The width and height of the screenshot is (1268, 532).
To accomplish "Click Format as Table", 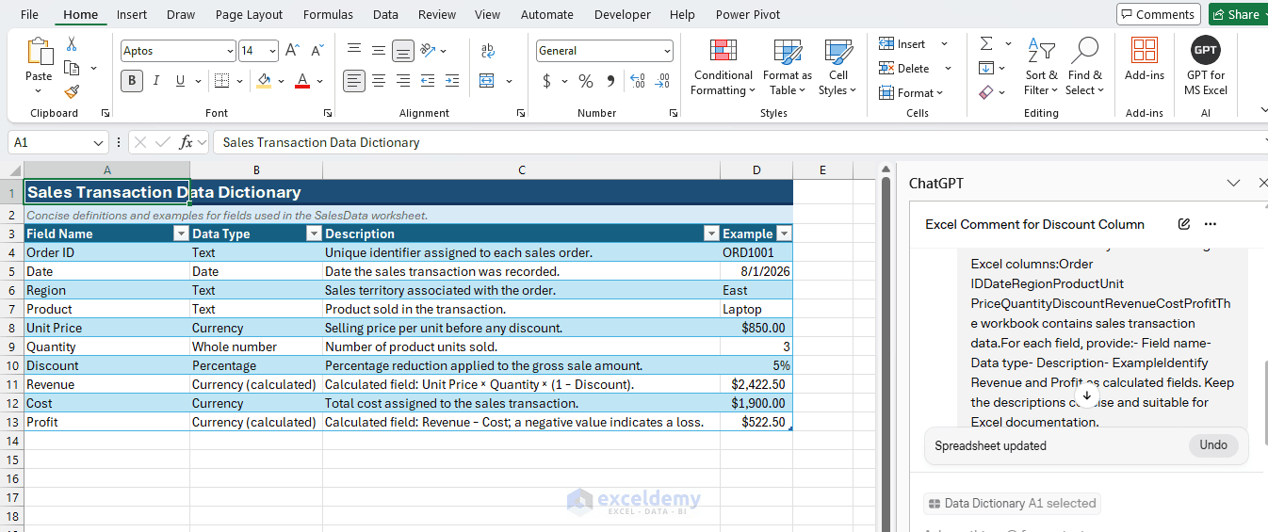I will 787,67.
